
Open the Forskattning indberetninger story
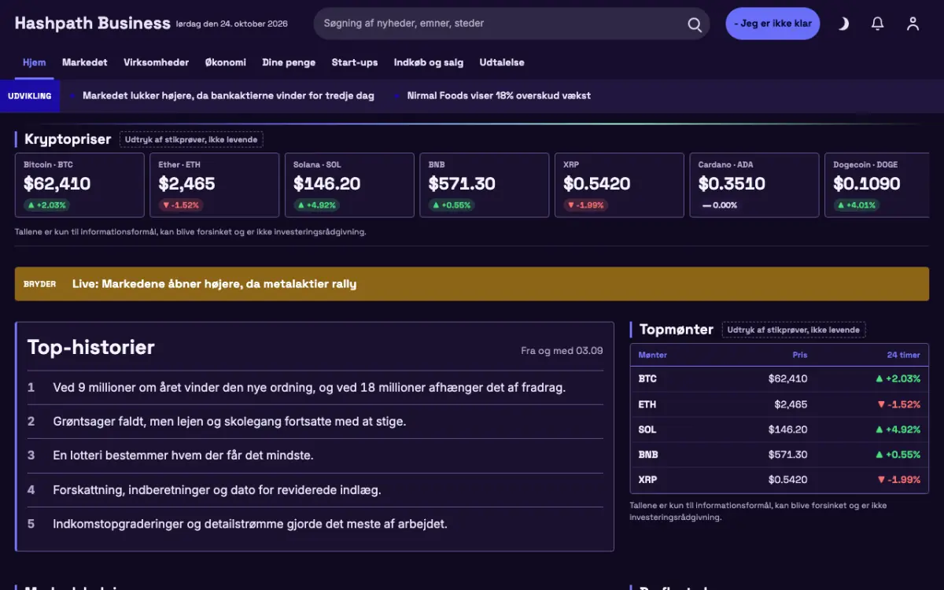pos(217,490)
